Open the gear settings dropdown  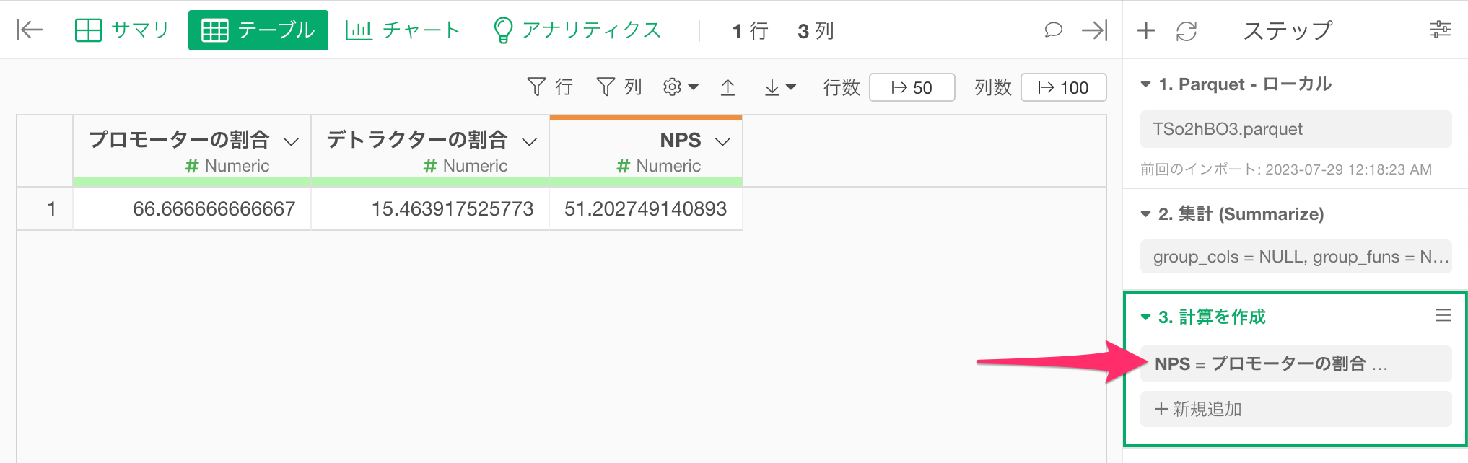point(680,87)
